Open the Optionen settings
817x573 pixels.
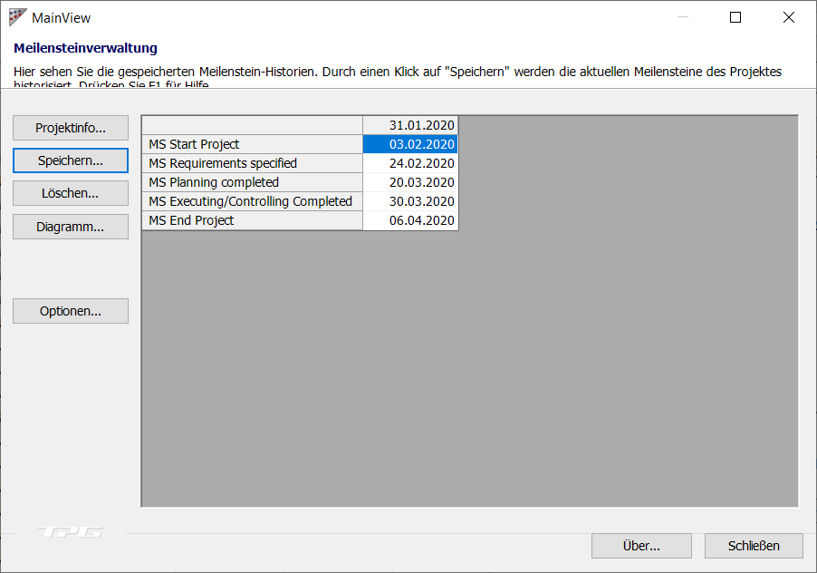[71, 311]
